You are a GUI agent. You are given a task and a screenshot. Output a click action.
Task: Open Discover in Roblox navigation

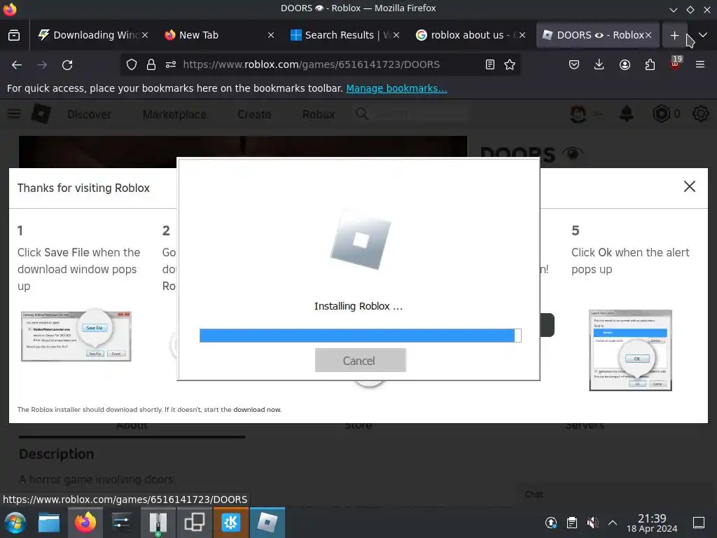click(89, 114)
